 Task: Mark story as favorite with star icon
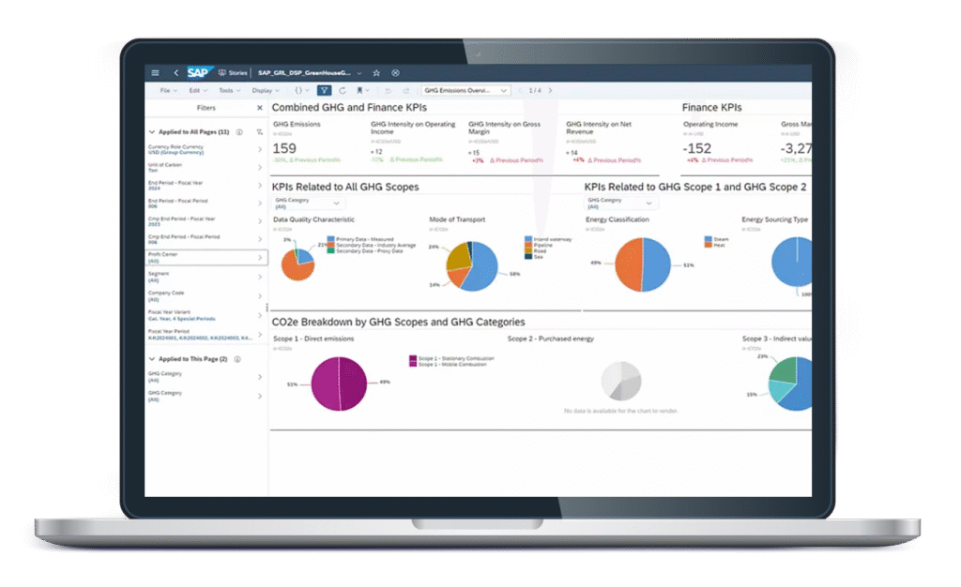coord(376,72)
